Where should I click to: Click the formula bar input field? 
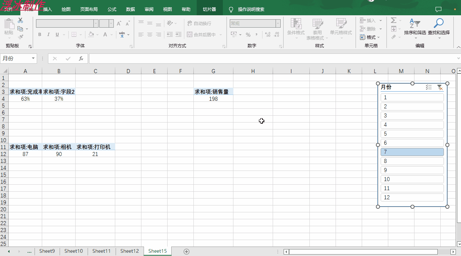(272, 59)
